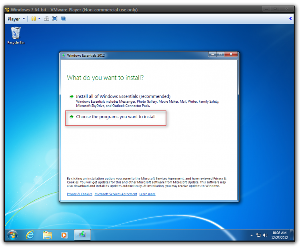Open Windows Explorer folder icon on taskbar
The image size is (300, 247).
coord(47,235)
